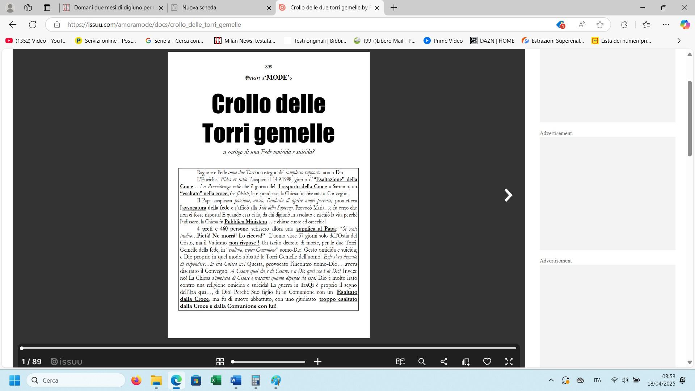The image size is (695, 391).
Task: Open Excel from the Windows taskbar
Action: tap(216, 381)
